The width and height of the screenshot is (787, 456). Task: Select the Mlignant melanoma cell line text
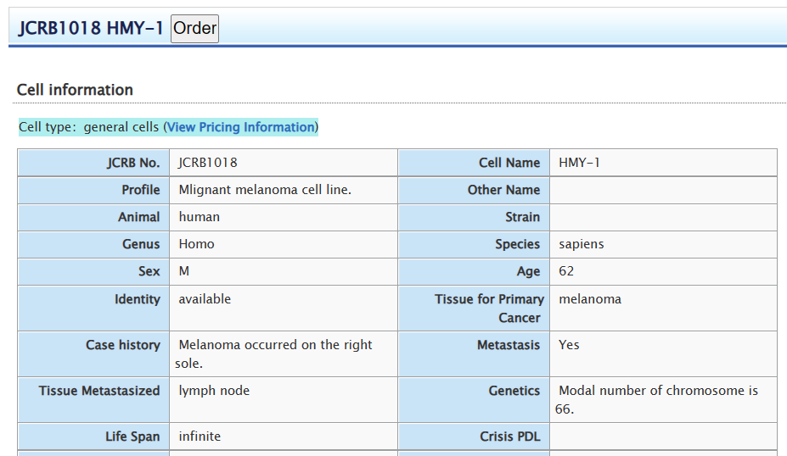[265, 190]
